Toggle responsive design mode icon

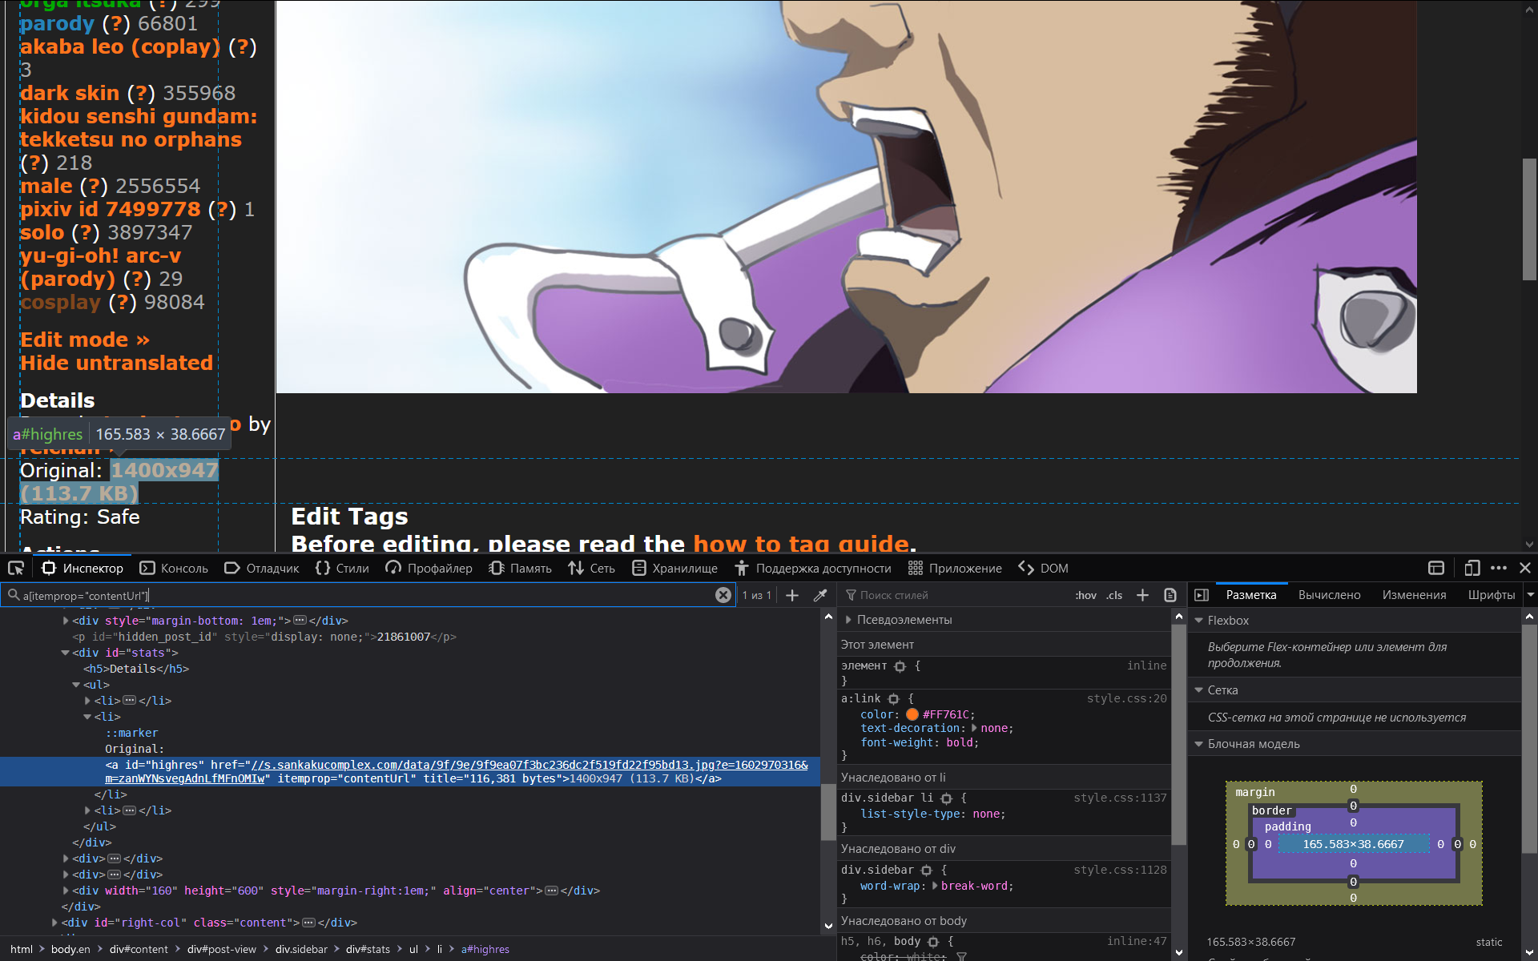pos(1472,568)
